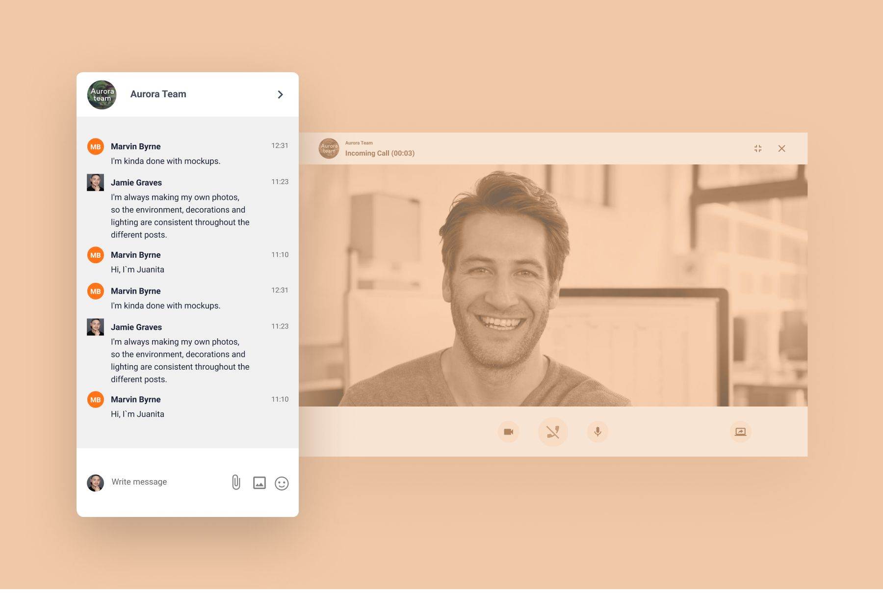Click the first Jamie Graves message about photos
The height and width of the screenshot is (597, 883).
tap(180, 216)
